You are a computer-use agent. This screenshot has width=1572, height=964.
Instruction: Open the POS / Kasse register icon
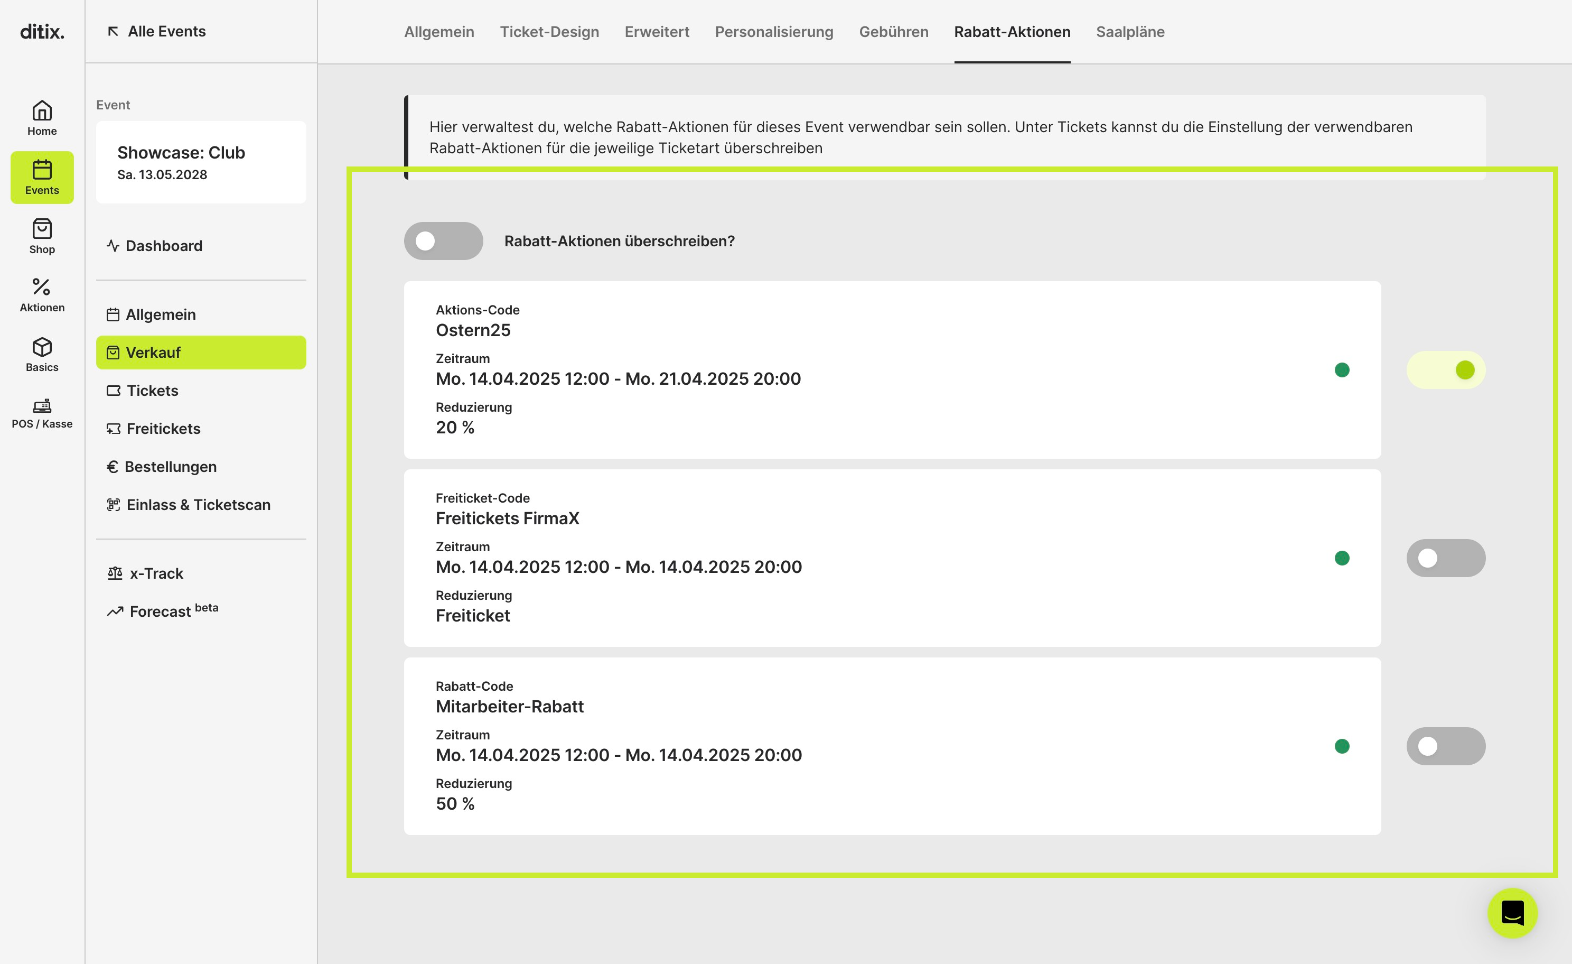tap(42, 405)
